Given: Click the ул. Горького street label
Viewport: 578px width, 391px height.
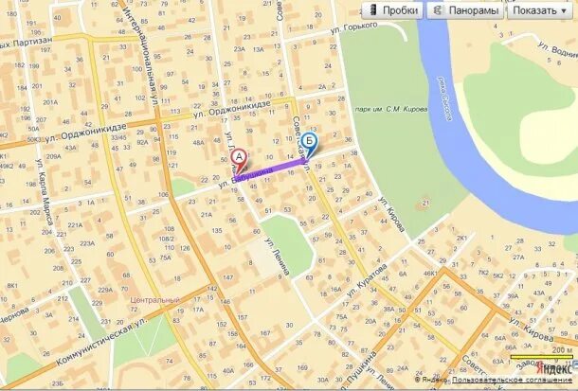Looking at the screenshot, I should tap(353, 27).
